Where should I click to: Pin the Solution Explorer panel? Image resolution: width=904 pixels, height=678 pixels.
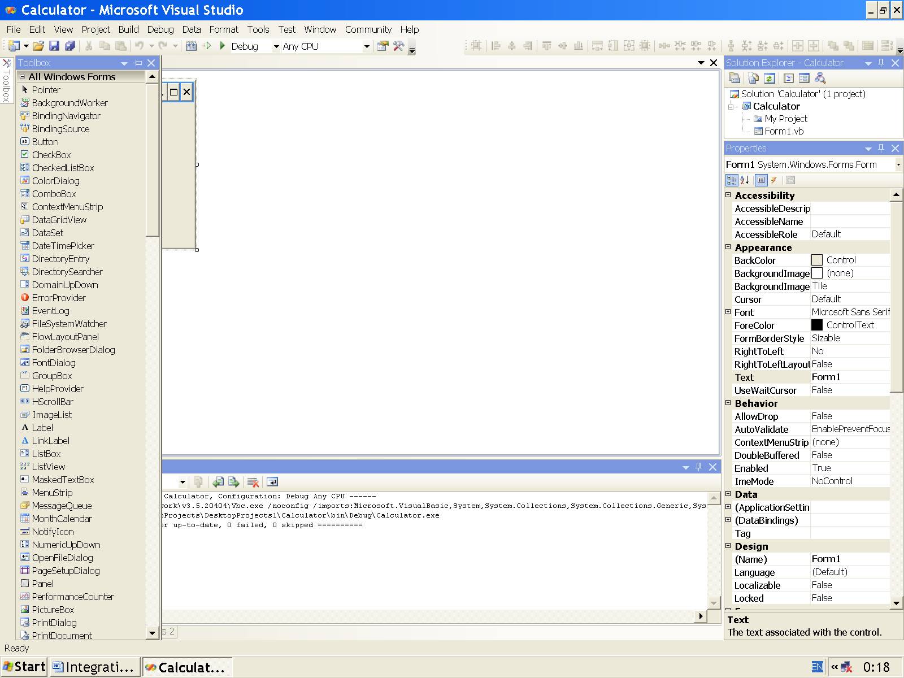pos(881,63)
